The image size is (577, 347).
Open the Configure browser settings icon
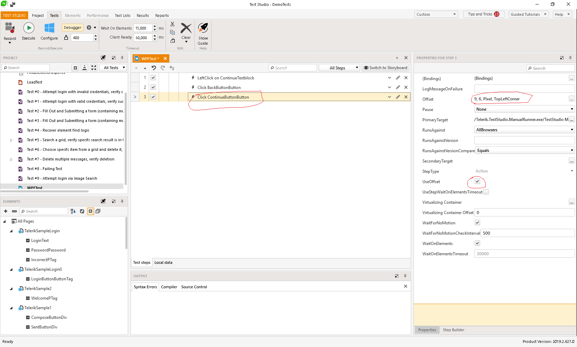point(49,28)
